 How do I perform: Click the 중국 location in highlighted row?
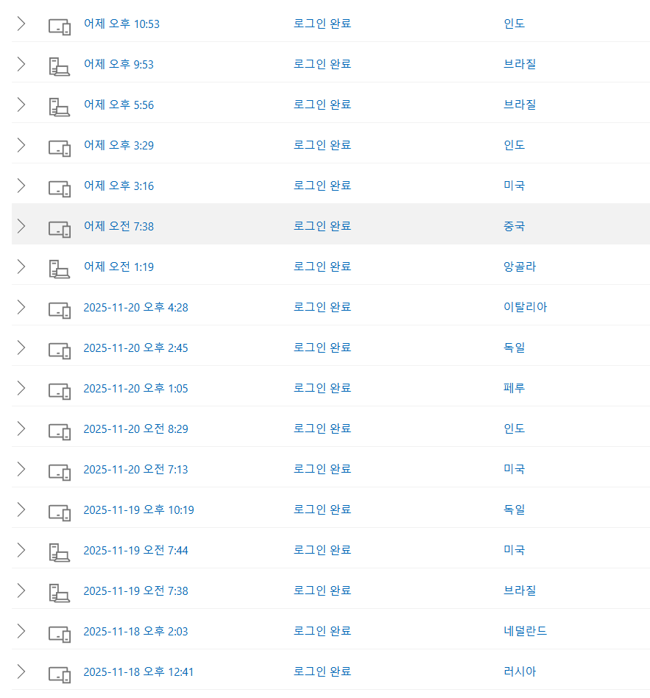point(514,226)
